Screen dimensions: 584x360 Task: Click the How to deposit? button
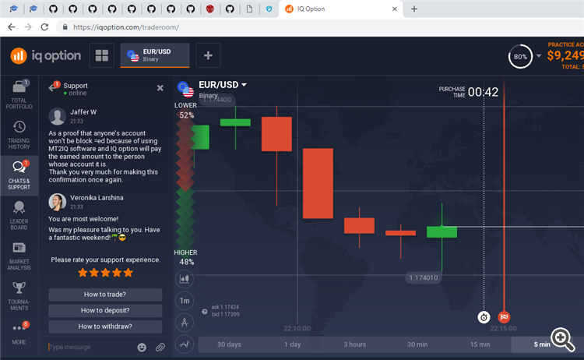coord(105,310)
